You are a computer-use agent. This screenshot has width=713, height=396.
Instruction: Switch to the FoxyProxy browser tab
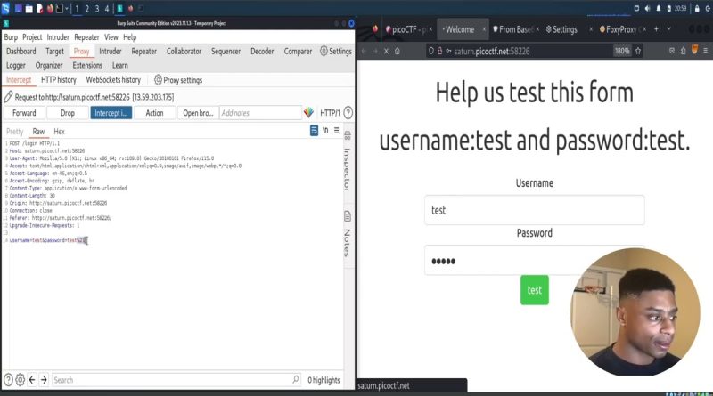(620, 29)
